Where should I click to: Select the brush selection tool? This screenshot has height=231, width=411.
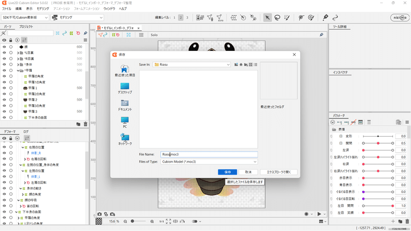point(287,17)
